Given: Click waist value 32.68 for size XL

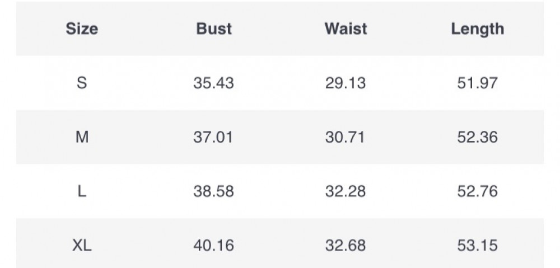Looking at the screenshot, I should [x=346, y=245].
